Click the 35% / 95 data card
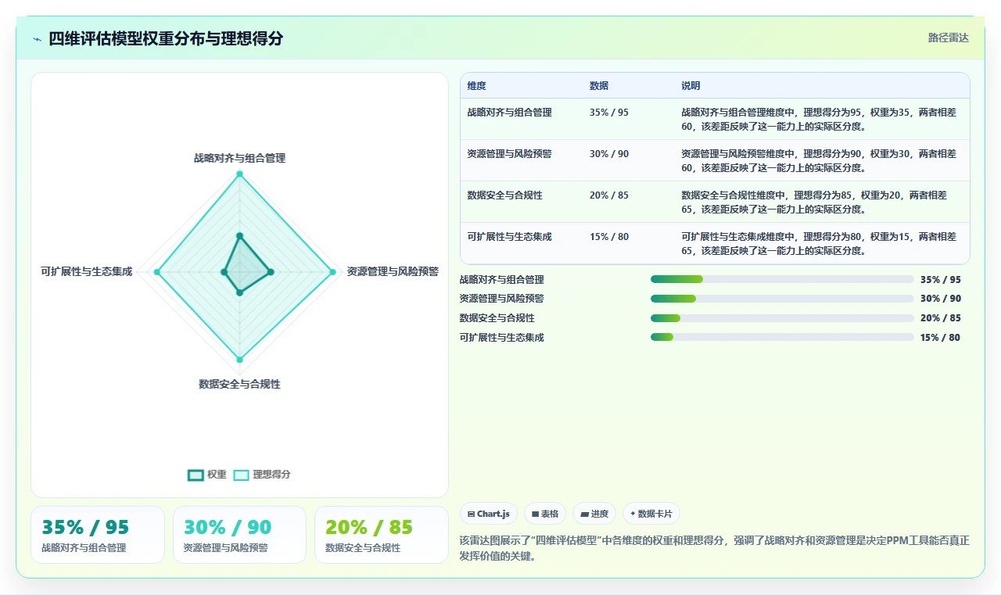This screenshot has height=595, width=1001. coord(98,535)
